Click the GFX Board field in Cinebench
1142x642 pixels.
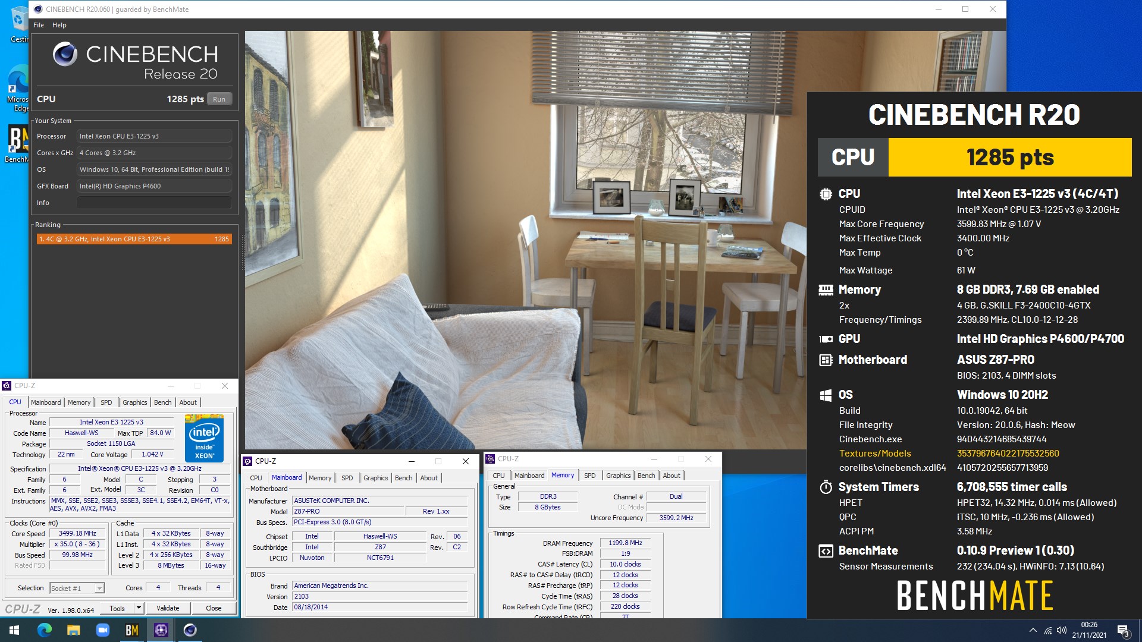coord(154,186)
